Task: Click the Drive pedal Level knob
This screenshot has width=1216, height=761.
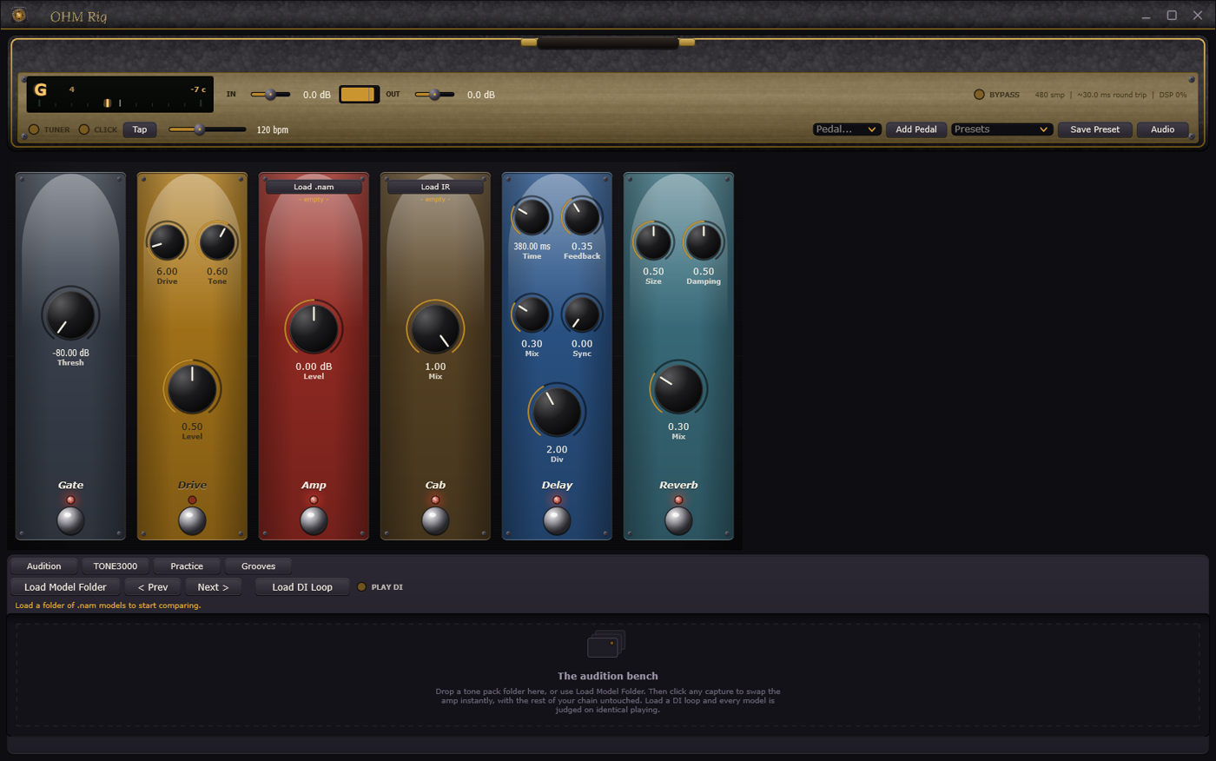Action: pos(192,388)
